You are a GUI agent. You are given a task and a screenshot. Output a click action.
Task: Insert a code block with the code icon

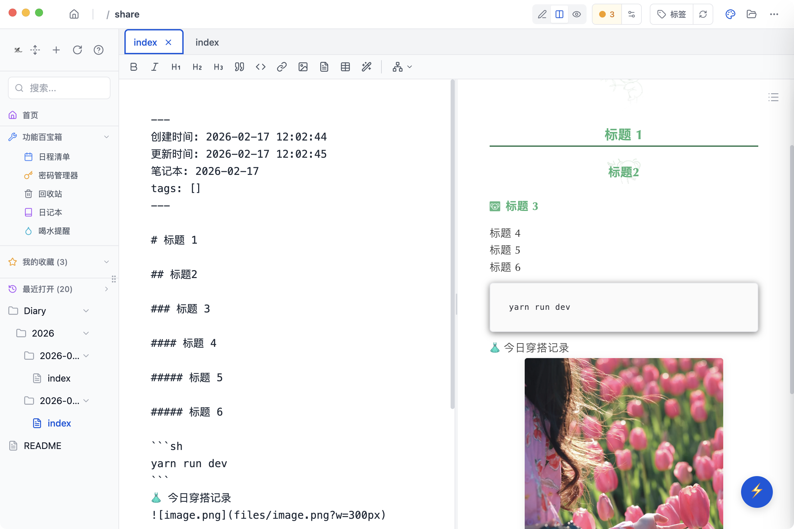point(260,67)
